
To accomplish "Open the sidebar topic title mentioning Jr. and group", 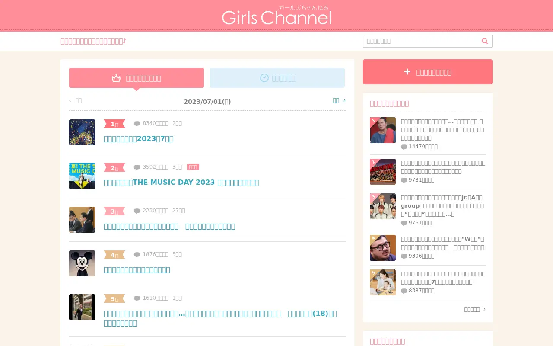I will (x=443, y=206).
